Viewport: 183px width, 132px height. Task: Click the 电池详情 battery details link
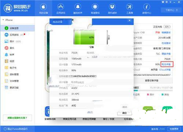click(166, 64)
